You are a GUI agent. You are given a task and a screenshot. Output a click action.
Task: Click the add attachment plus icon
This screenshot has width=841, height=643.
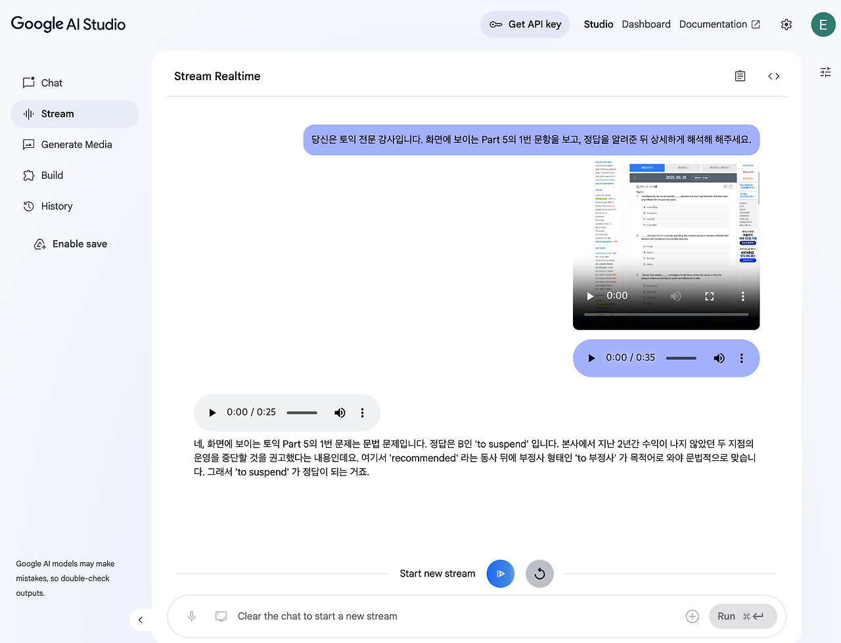pos(693,617)
